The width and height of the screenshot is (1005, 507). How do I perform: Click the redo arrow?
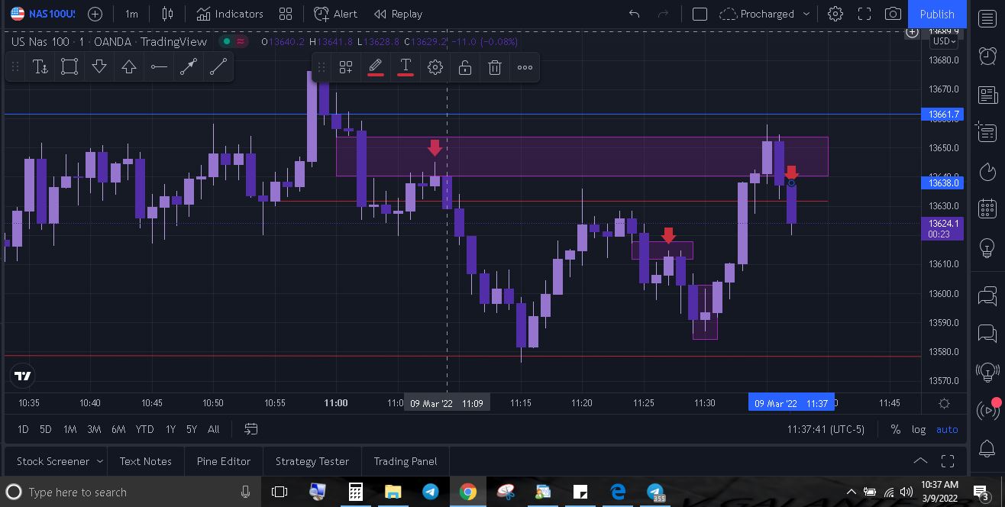(x=663, y=14)
